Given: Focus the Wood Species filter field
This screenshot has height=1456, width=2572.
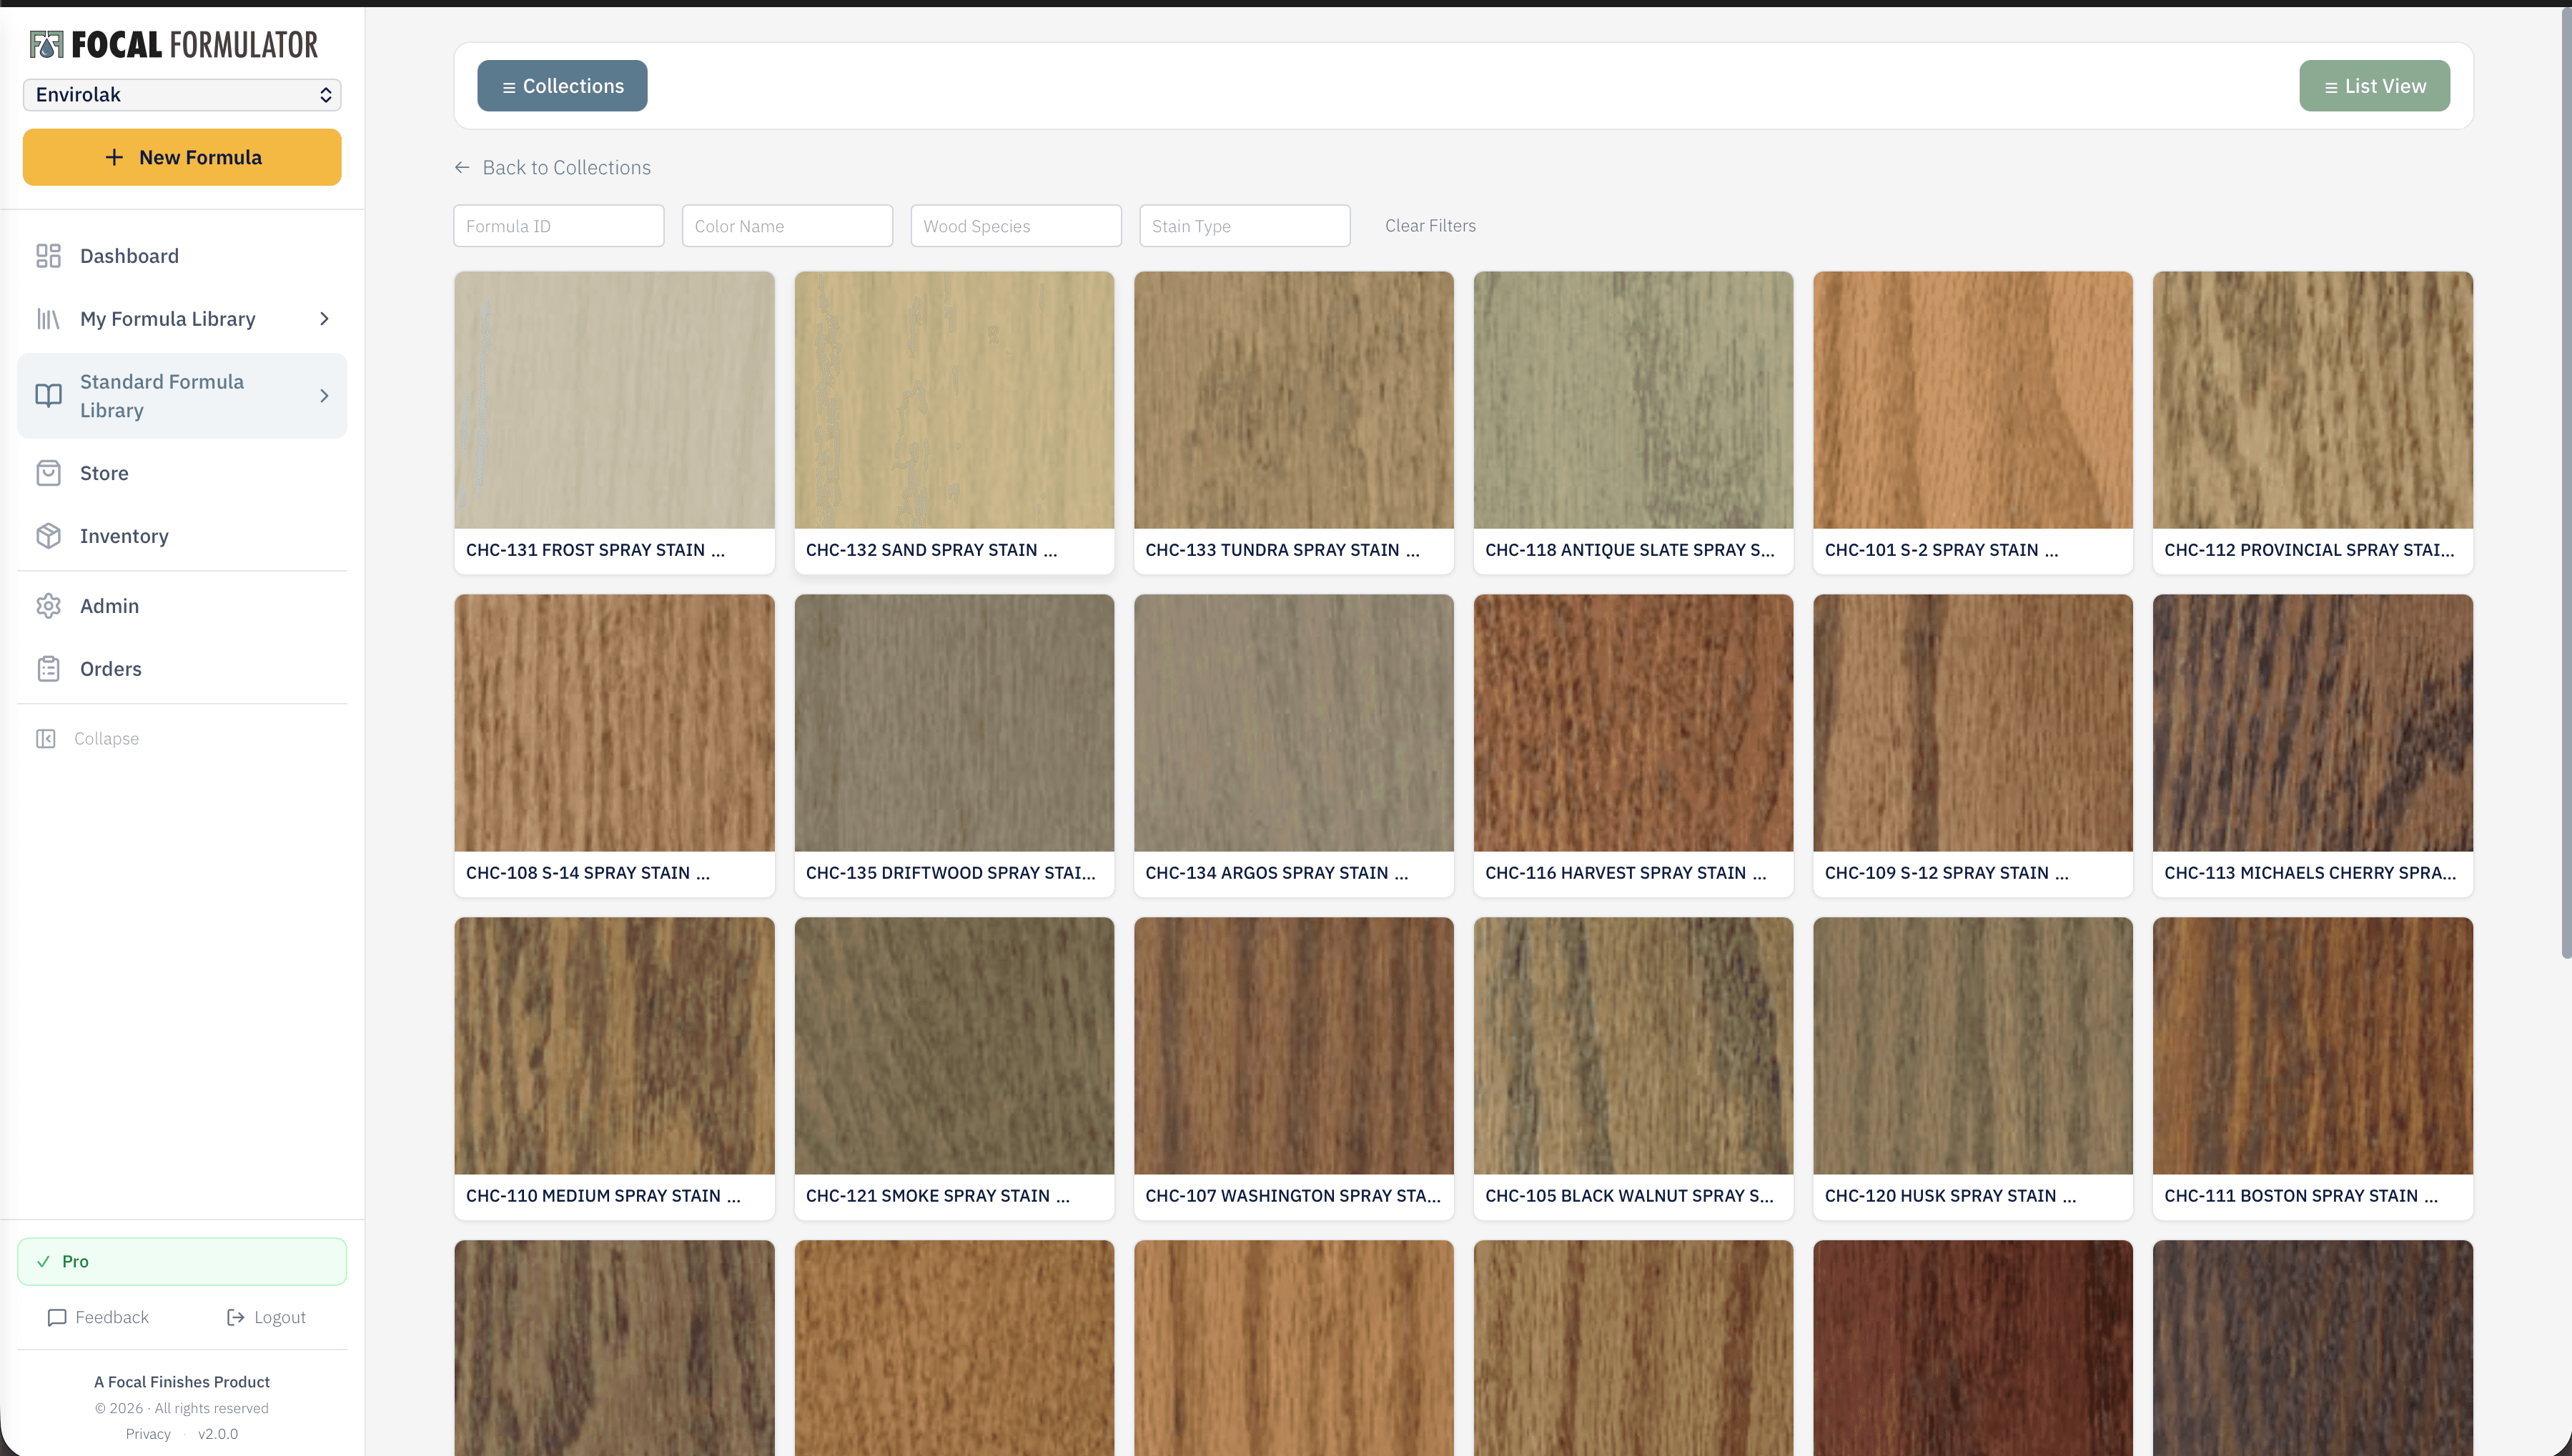Looking at the screenshot, I should 1017,226.
